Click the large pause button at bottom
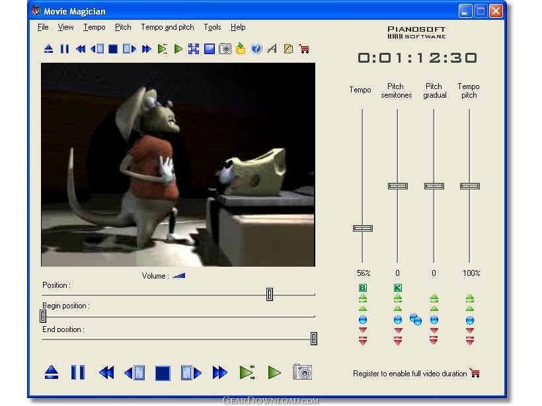 click(x=78, y=372)
